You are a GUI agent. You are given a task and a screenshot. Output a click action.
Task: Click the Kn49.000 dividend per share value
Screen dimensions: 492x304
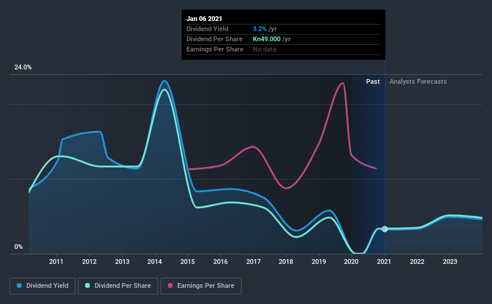click(267, 39)
